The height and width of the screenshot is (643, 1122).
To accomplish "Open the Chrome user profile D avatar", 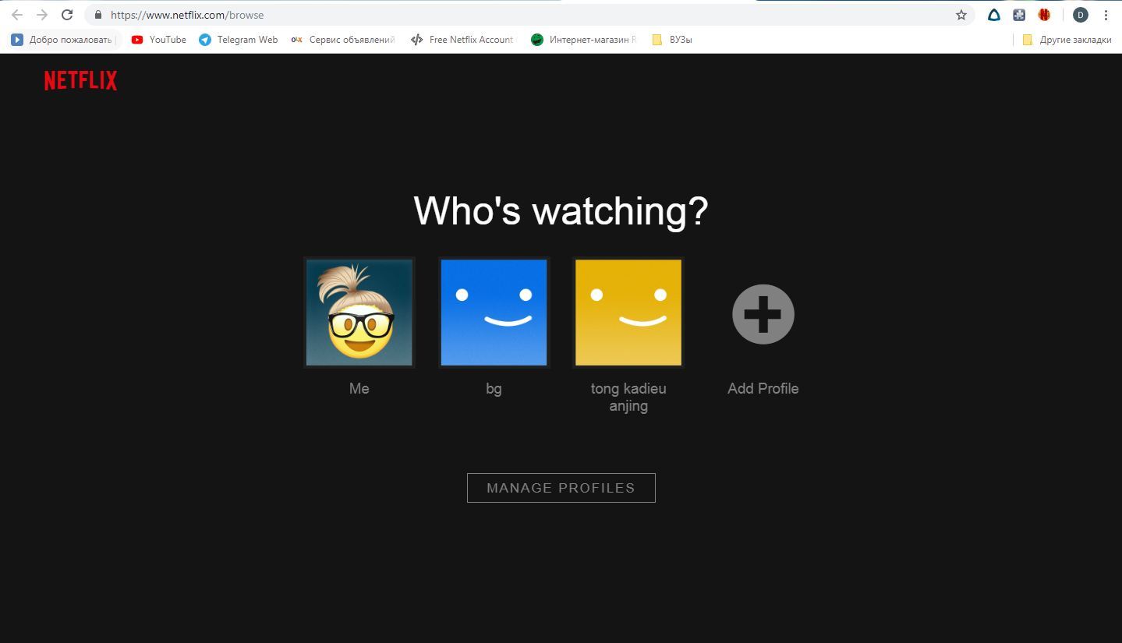I will click(x=1080, y=15).
